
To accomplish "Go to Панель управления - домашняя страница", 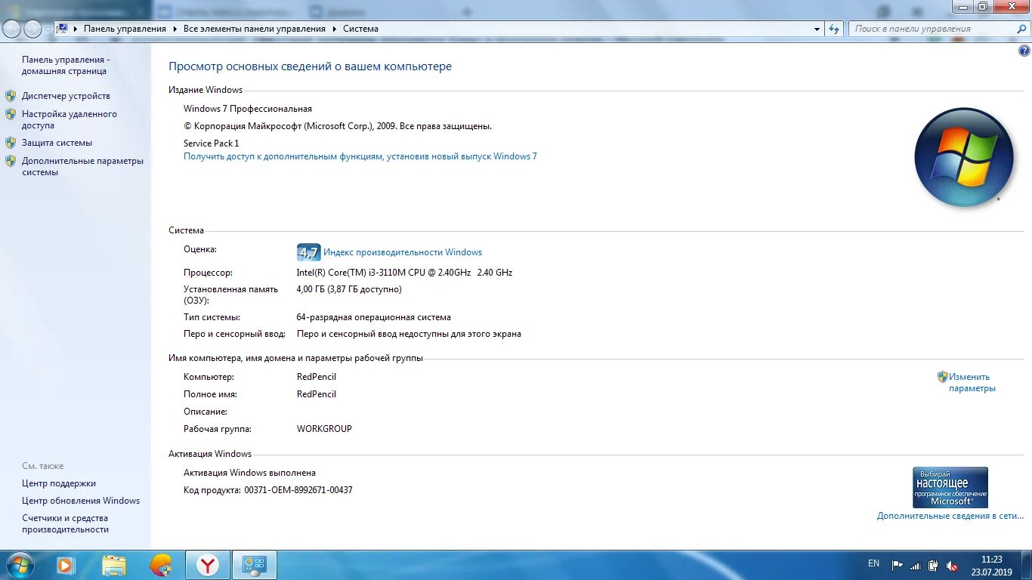I will click(x=66, y=65).
